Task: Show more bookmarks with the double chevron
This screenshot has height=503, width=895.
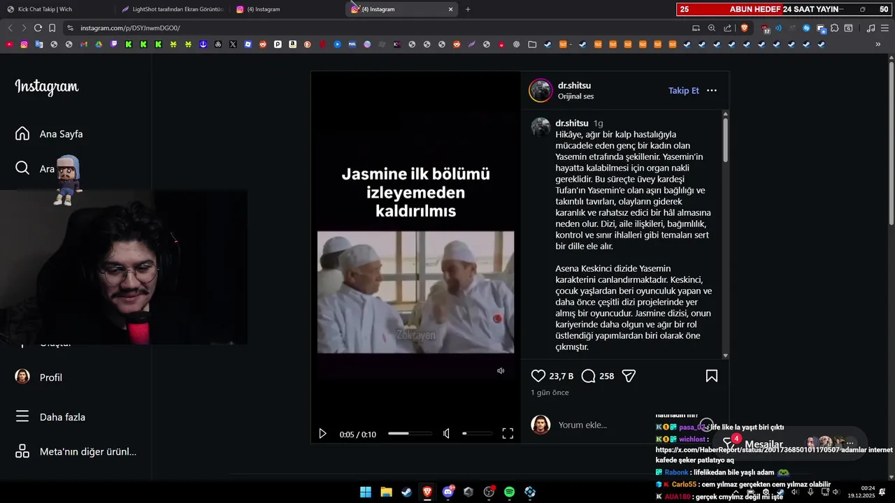Action: pyautogui.click(x=878, y=44)
